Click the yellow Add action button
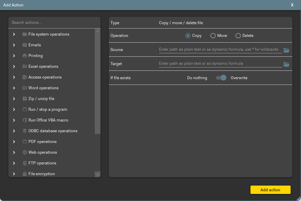 [270, 190]
